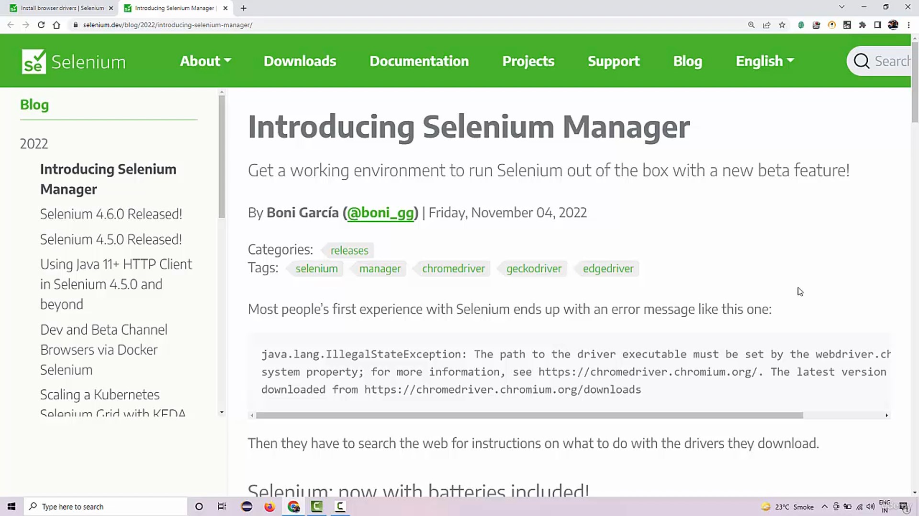Open Selenium 4.5.0 Released! post
Screen dimensions: 919x516
(x=111, y=239)
